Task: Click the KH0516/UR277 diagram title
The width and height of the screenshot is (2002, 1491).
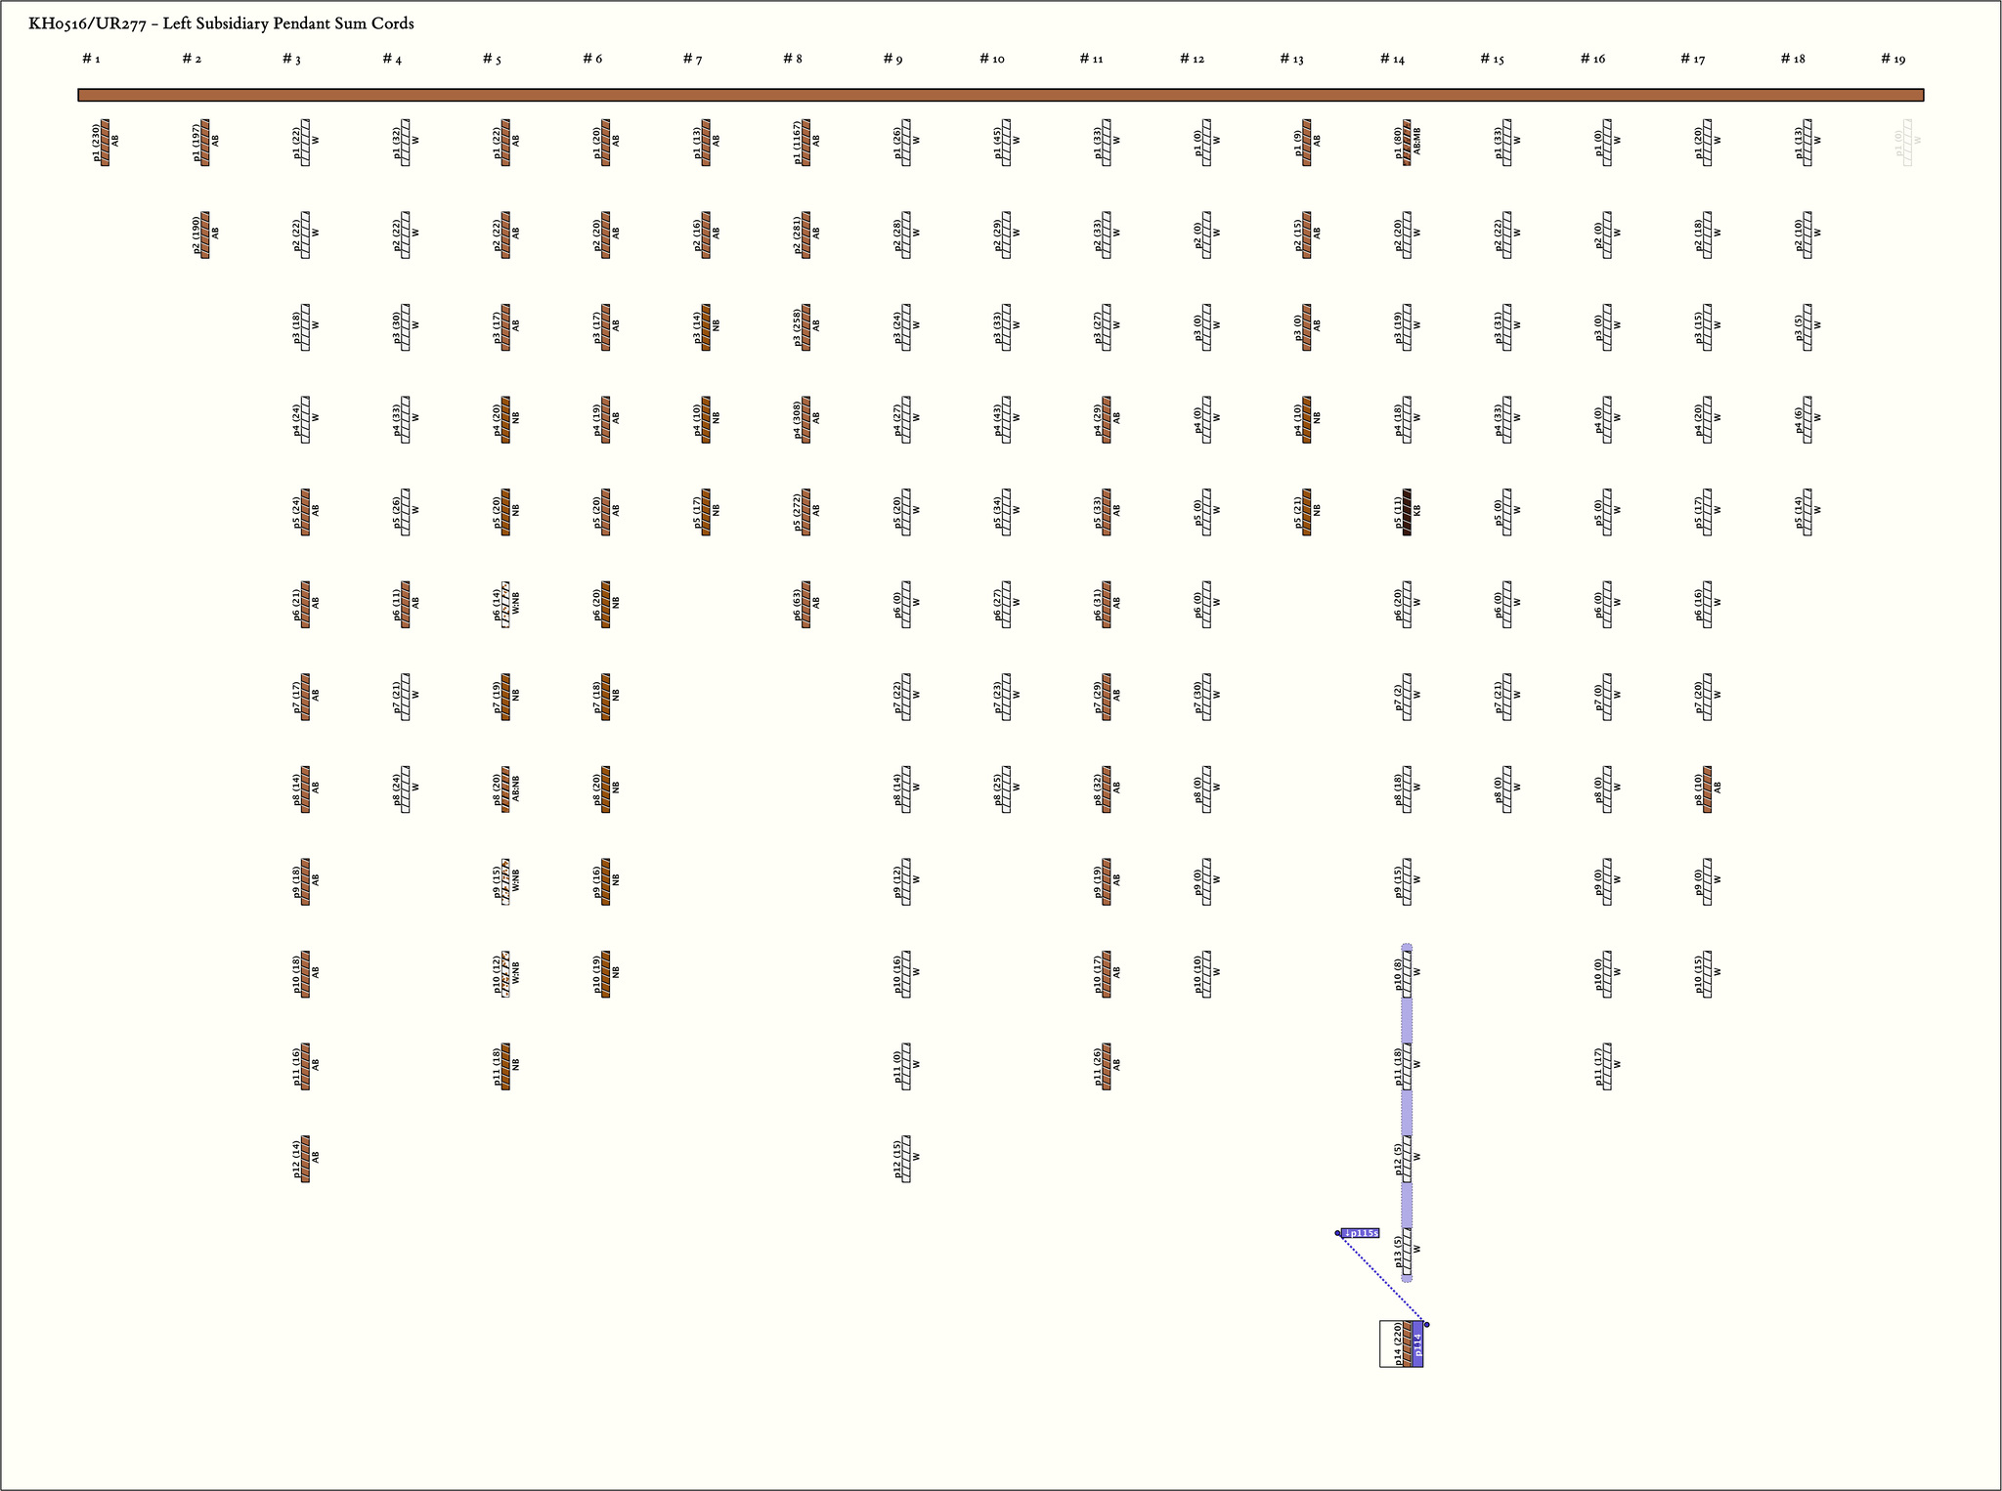Action: point(221,23)
